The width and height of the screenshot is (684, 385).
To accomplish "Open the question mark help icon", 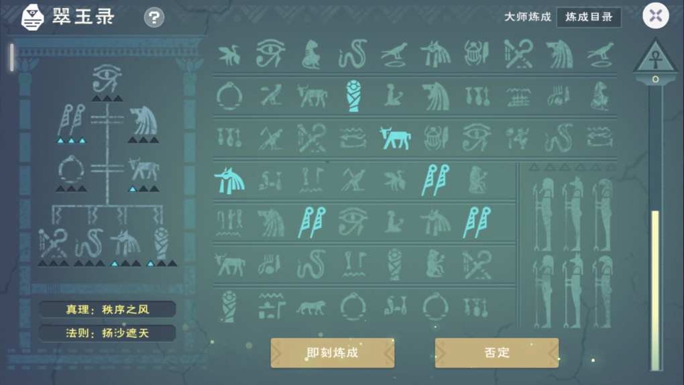I will [154, 17].
